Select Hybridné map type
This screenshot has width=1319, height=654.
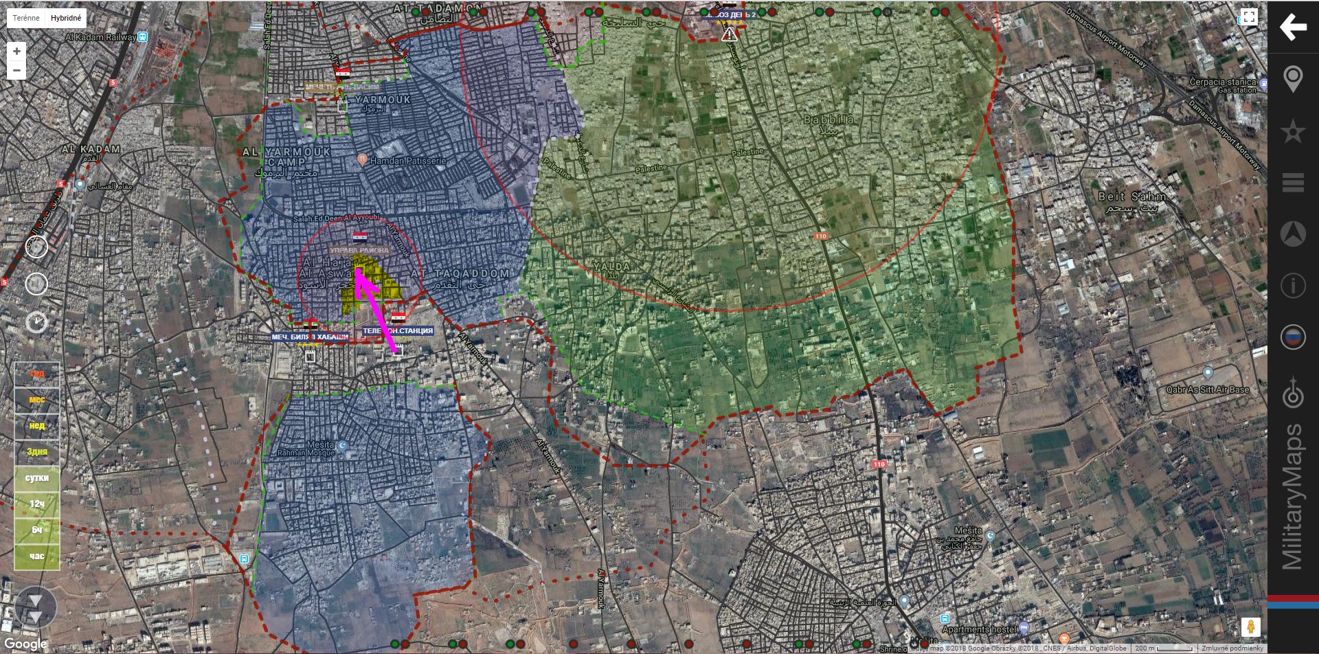66,18
